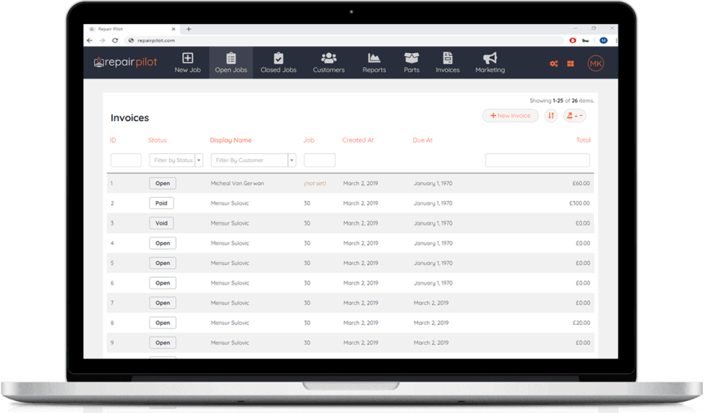Click Mensur Sulovic in invoice 2 row
Screen dimensions: 718x413
(230, 203)
